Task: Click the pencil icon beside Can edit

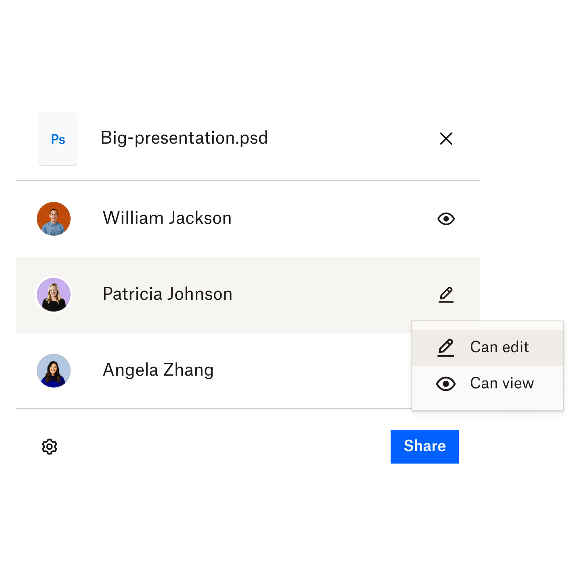Action: pyautogui.click(x=446, y=348)
